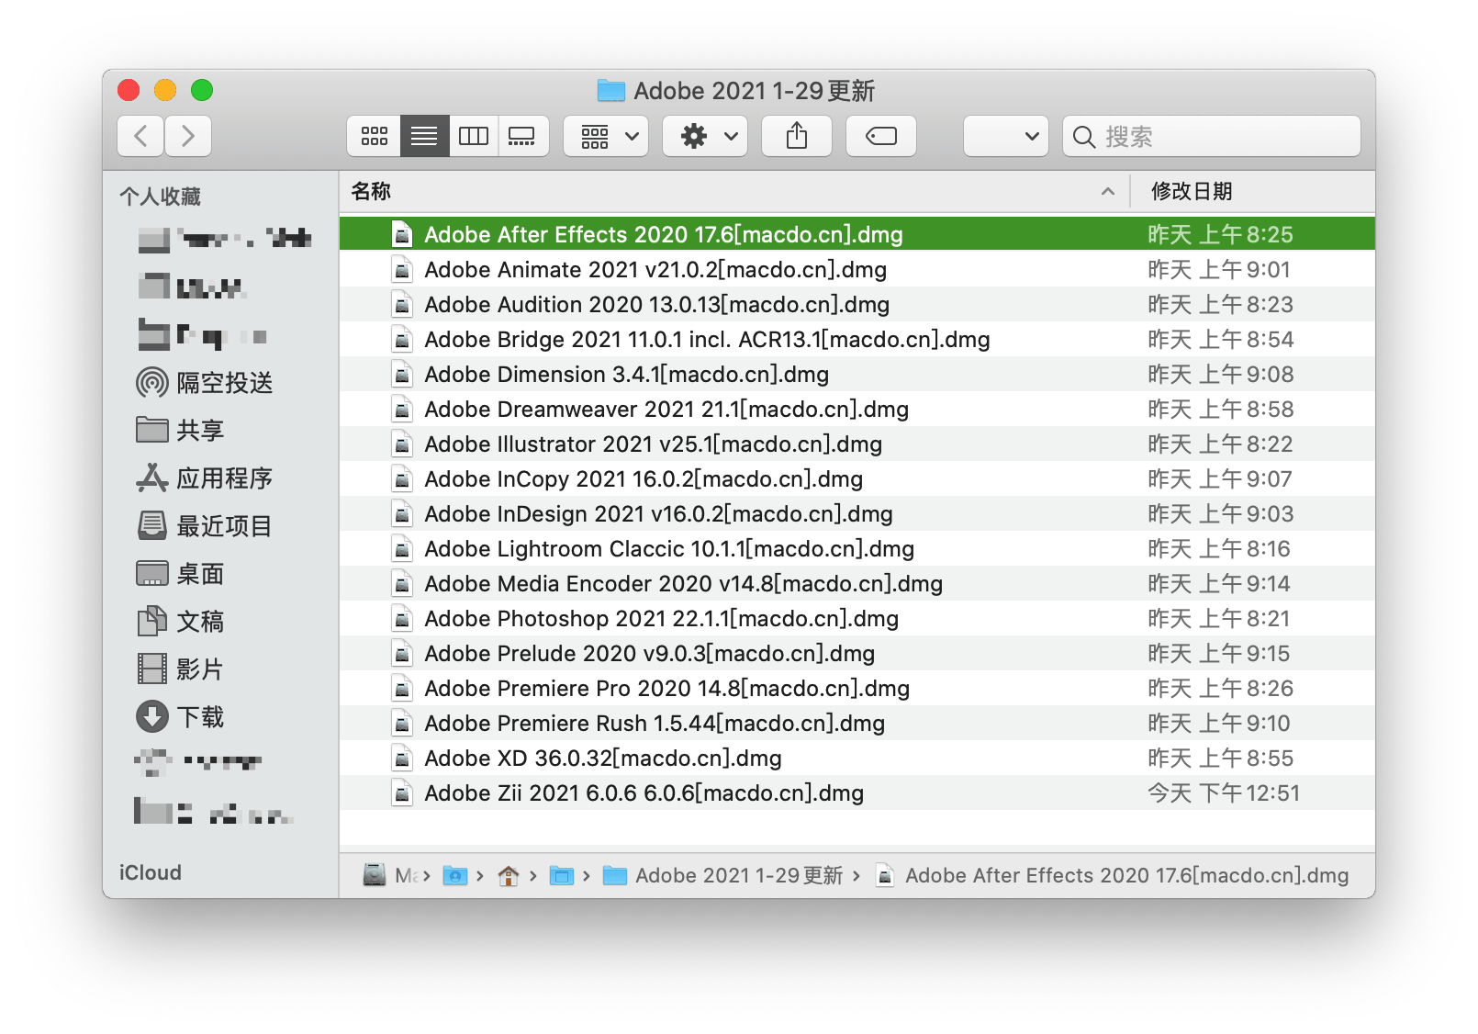This screenshot has height=1034, width=1478.
Task: Open Applications (应用程序) in sidebar
Action: (x=224, y=478)
